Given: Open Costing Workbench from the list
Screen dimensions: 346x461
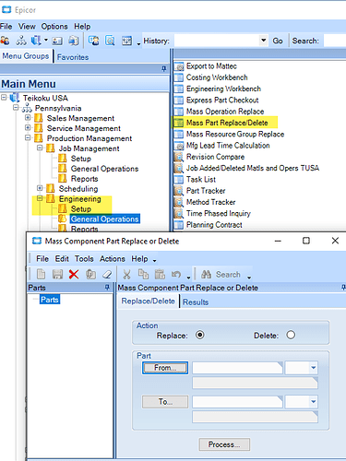Looking at the screenshot, I should point(217,77).
